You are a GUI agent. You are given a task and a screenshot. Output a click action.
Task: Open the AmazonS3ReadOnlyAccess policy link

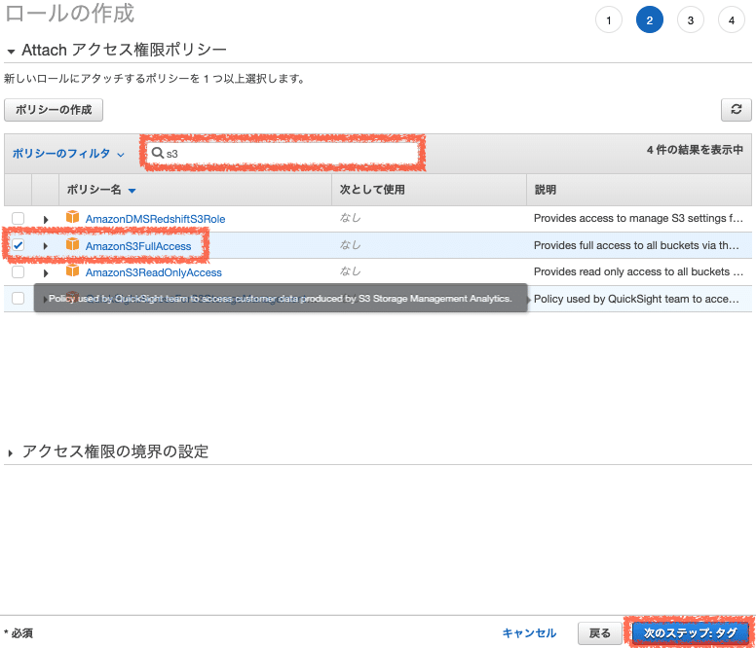tap(154, 272)
